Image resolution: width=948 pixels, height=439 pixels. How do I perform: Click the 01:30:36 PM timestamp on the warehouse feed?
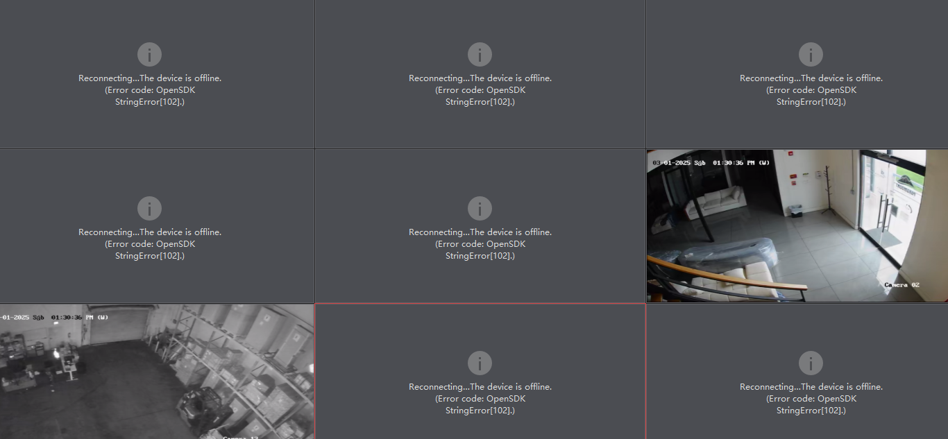(x=71, y=317)
